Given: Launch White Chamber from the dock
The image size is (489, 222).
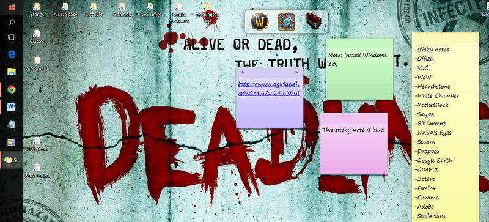Looking at the screenshot, I should [x=314, y=22].
